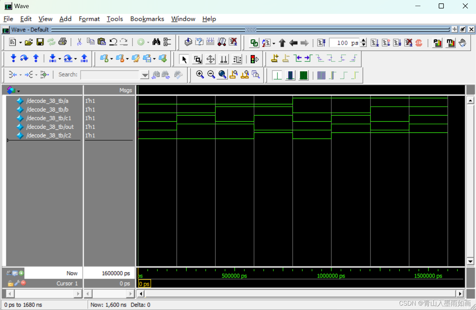Click the Zoom Full icon
This screenshot has height=310, width=476.
coord(222,75)
